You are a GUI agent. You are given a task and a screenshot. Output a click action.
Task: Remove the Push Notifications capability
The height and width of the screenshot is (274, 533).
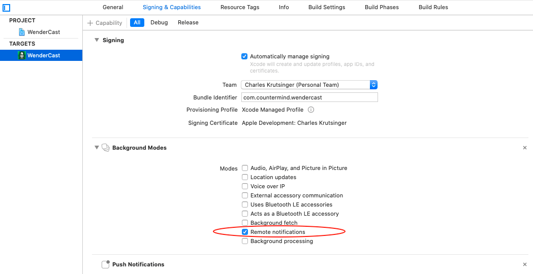[x=525, y=264]
